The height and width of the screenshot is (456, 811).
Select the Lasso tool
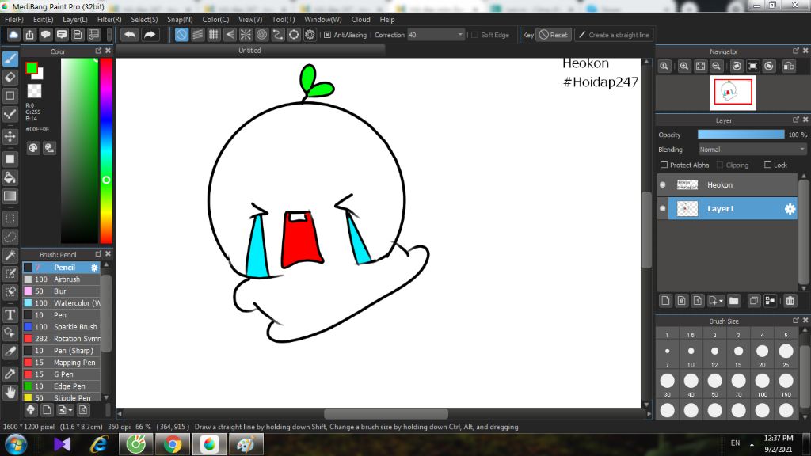[10, 237]
